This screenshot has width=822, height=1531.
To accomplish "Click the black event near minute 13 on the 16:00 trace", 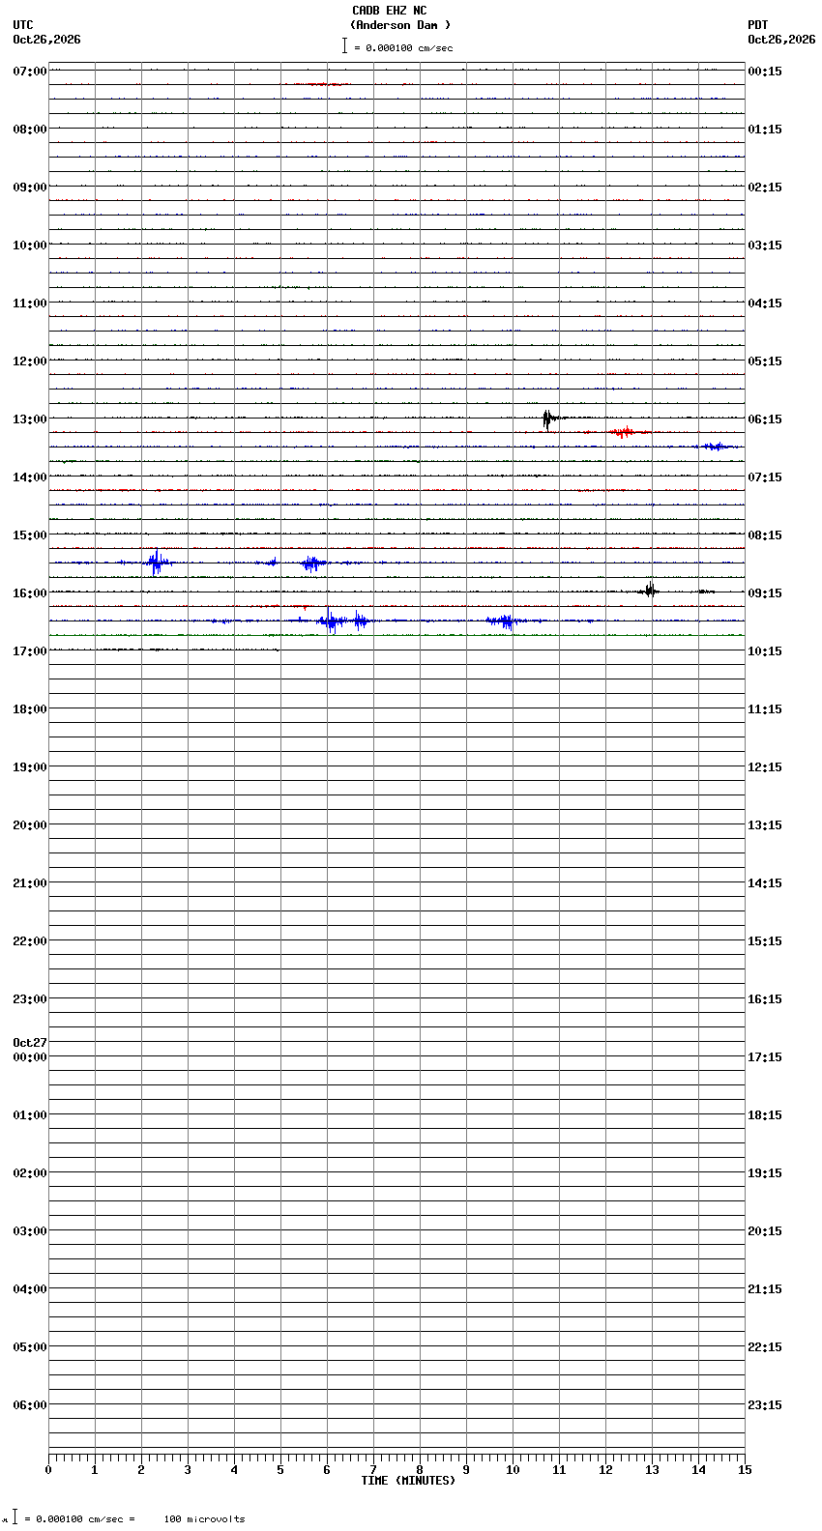I will [x=651, y=591].
